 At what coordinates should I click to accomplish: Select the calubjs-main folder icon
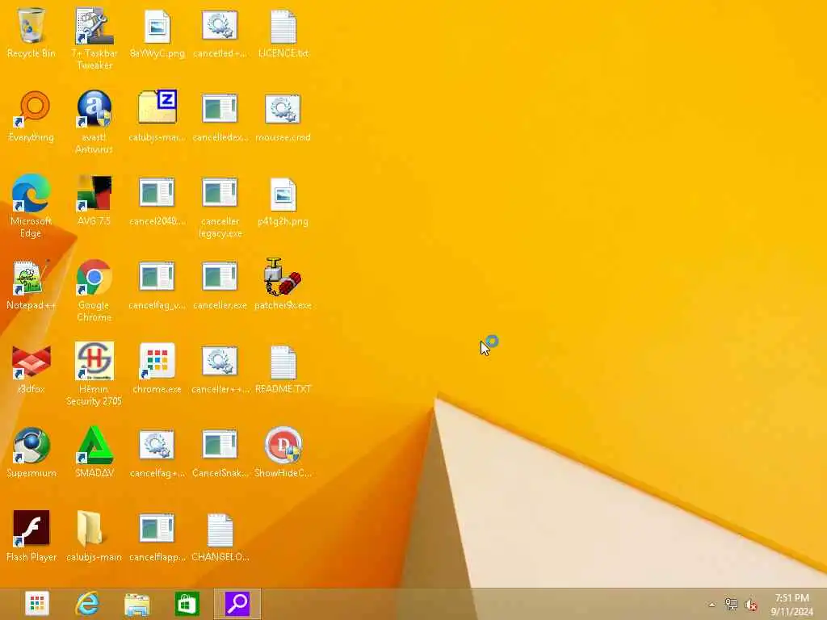pos(94,529)
